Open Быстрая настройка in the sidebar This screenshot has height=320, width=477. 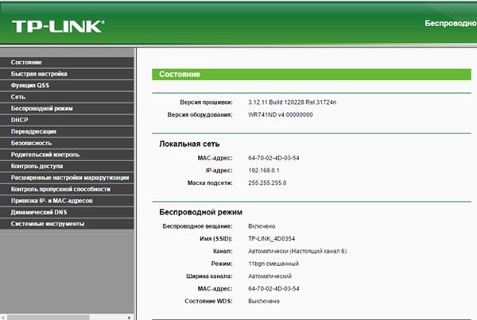click(67, 74)
